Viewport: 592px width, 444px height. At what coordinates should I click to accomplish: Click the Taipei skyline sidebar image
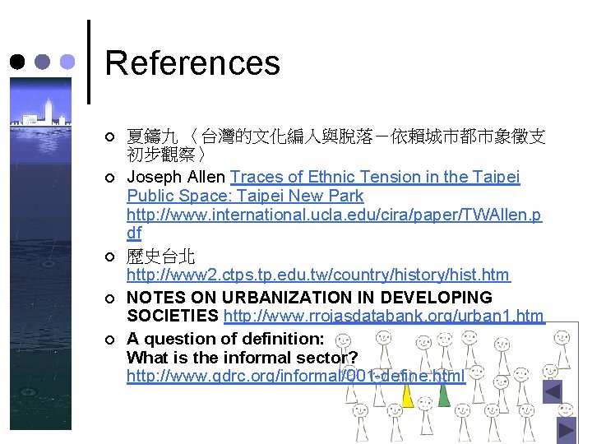point(40,253)
